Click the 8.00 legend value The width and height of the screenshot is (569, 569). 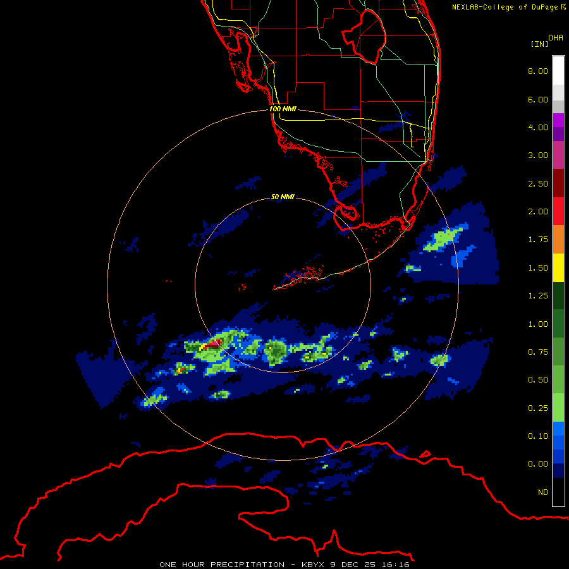[538, 71]
